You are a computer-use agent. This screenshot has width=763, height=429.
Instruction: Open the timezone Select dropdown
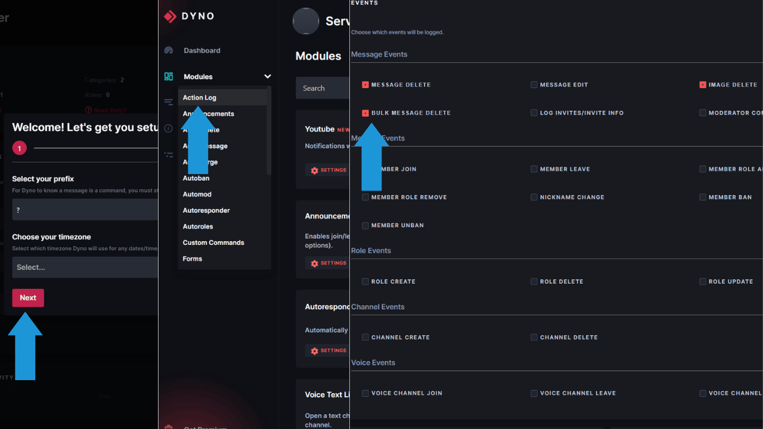click(x=85, y=268)
